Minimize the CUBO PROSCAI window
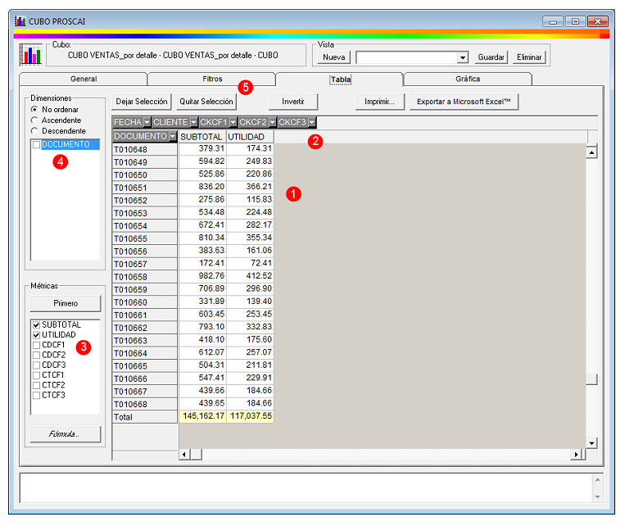The image size is (625, 526). pos(553,21)
